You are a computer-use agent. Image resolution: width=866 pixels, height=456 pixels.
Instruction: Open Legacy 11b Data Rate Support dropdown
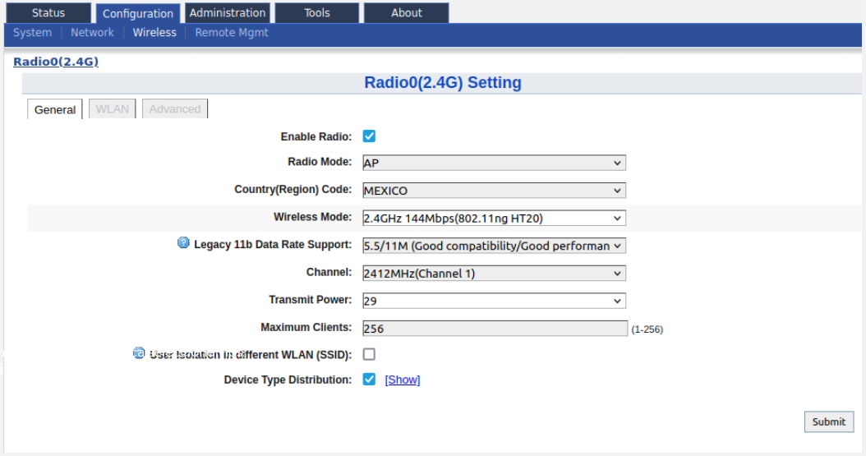494,246
